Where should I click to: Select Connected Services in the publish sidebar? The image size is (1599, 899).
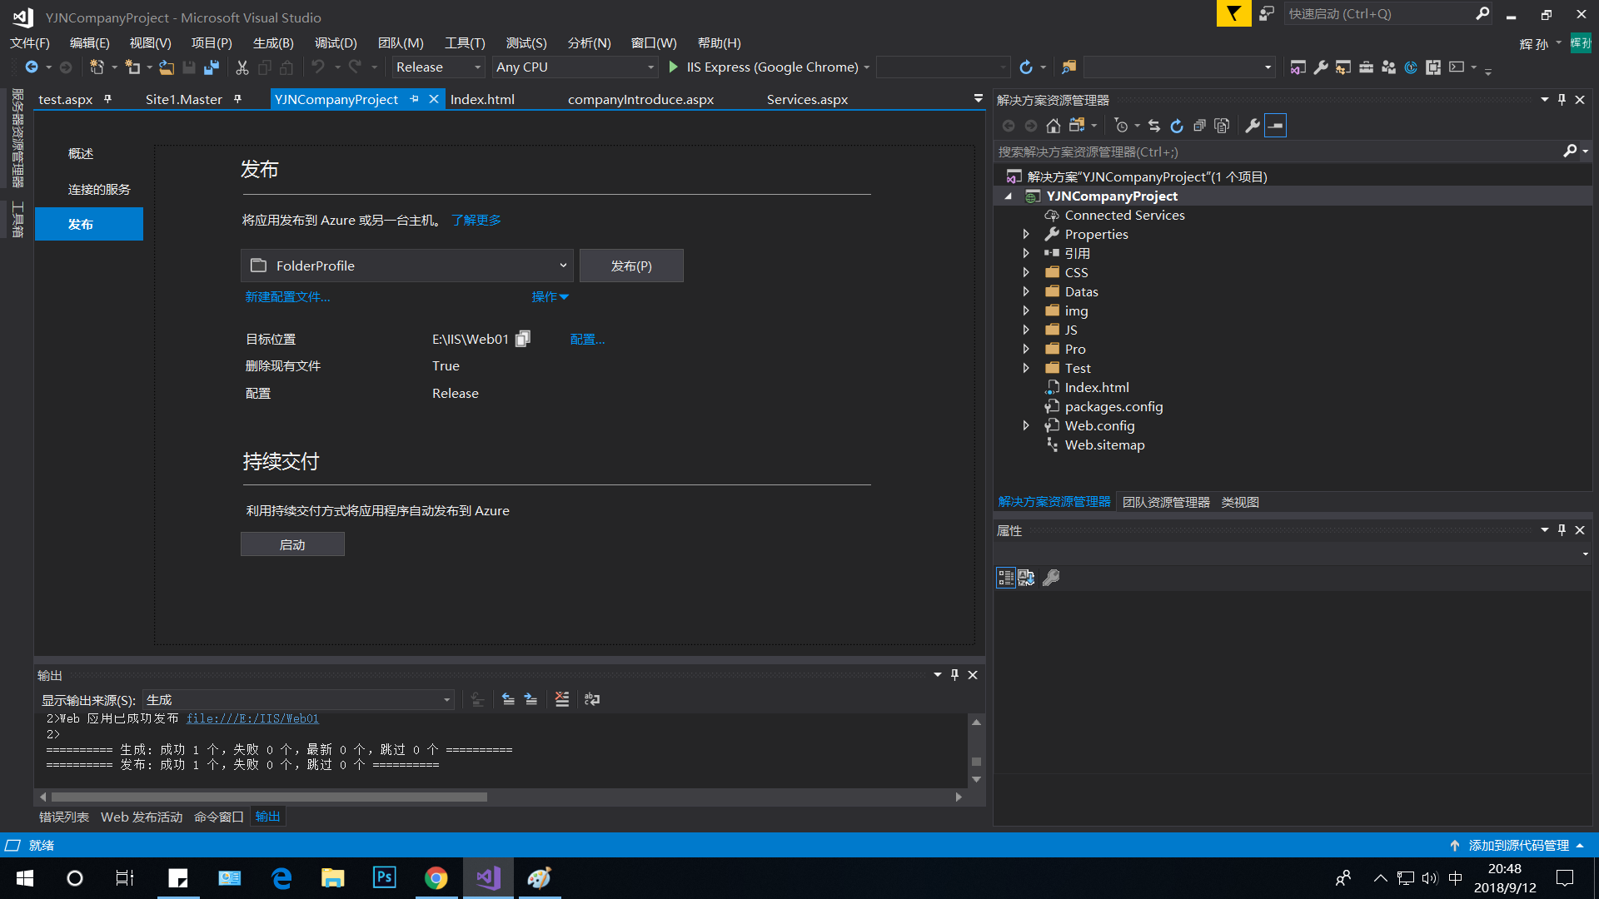tap(99, 190)
